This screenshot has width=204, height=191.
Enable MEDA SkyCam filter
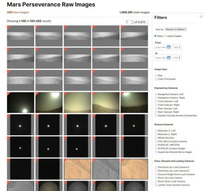point(156,138)
